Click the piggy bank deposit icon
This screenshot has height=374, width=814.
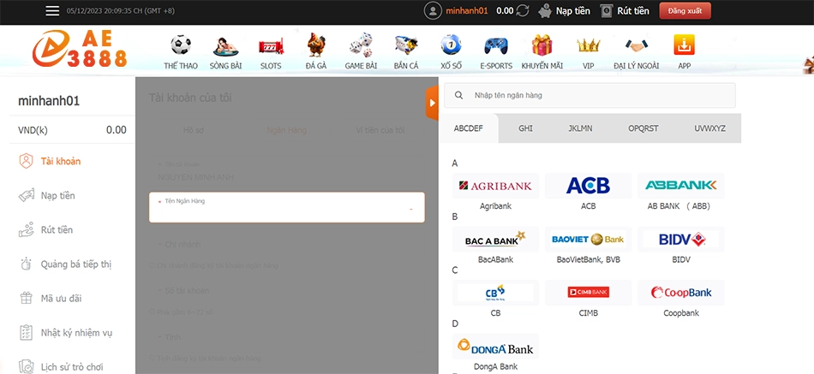pos(545,11)
